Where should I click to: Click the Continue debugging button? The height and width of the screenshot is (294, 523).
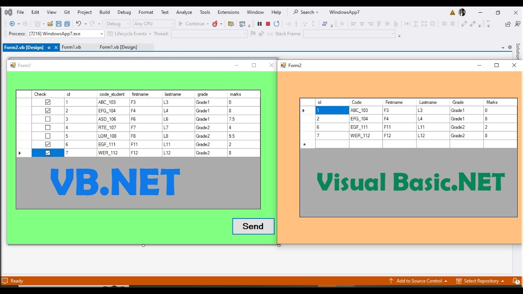pyautogui.click(x=191, y=24)
